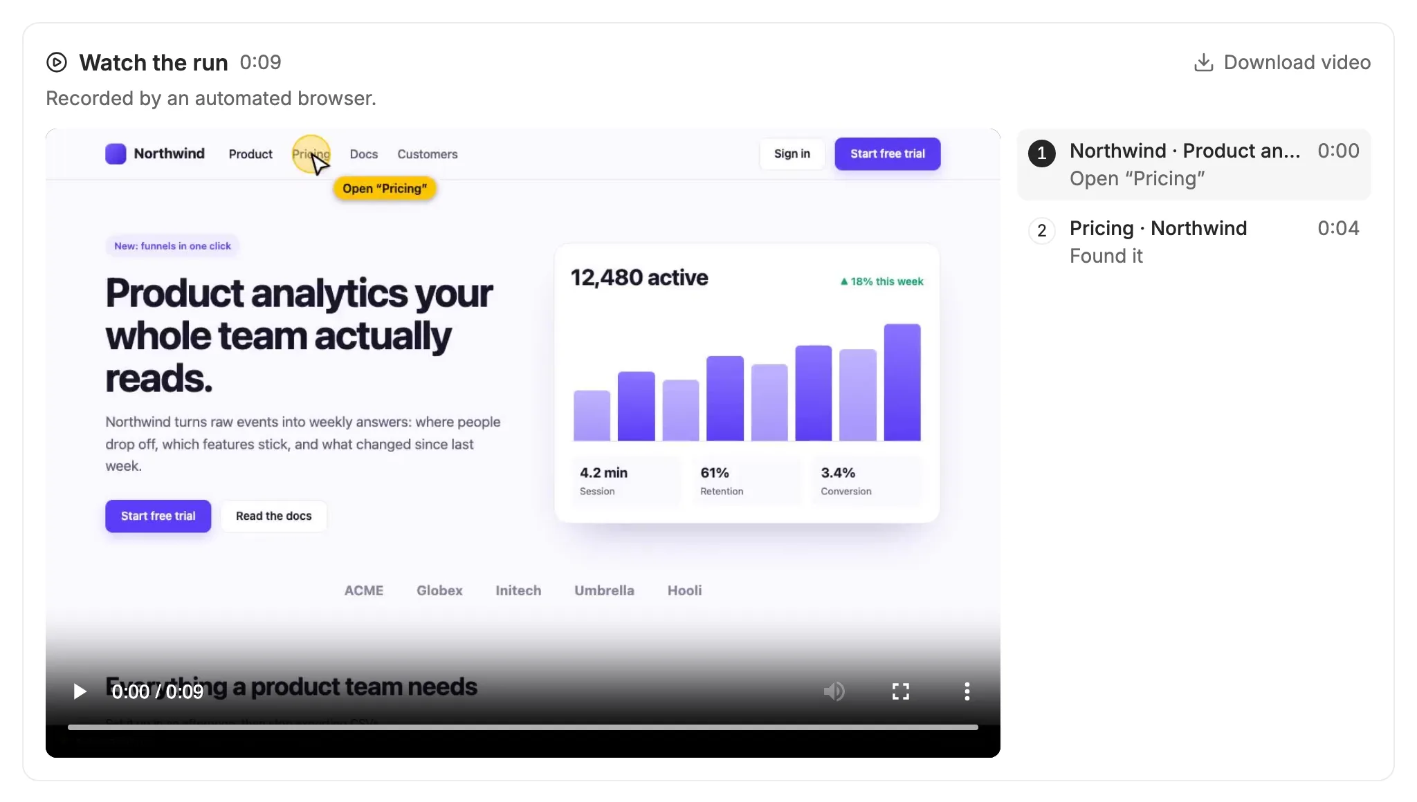Click the Northwind logo icon
This screenshot has height=802, width=1417.
tap(116, 153)
